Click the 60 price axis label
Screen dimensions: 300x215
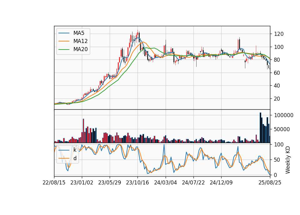[277, 73]
